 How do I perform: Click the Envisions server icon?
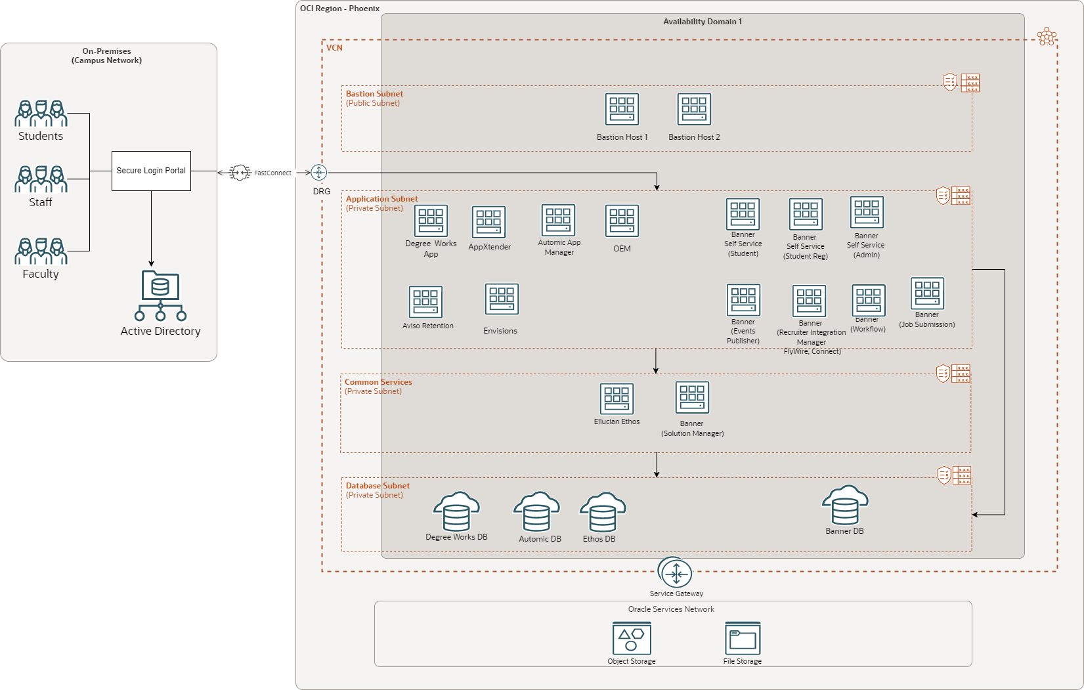(x=502, y=300)
